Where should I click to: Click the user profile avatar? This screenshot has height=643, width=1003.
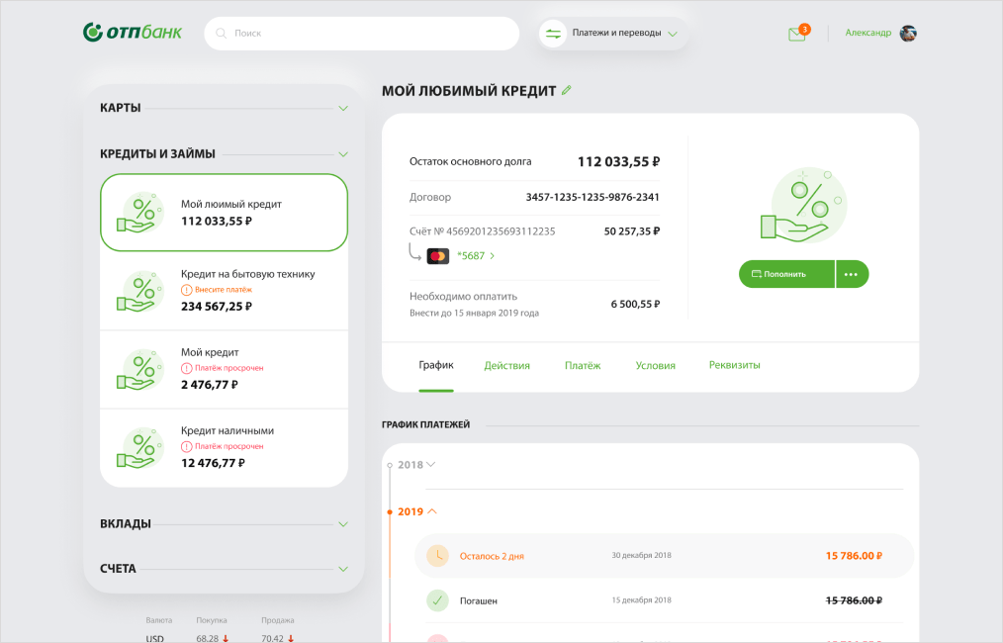(x=908, y=33)
